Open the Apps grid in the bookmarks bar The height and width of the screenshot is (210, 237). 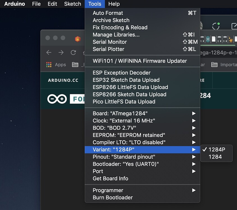tap(56, 65)
